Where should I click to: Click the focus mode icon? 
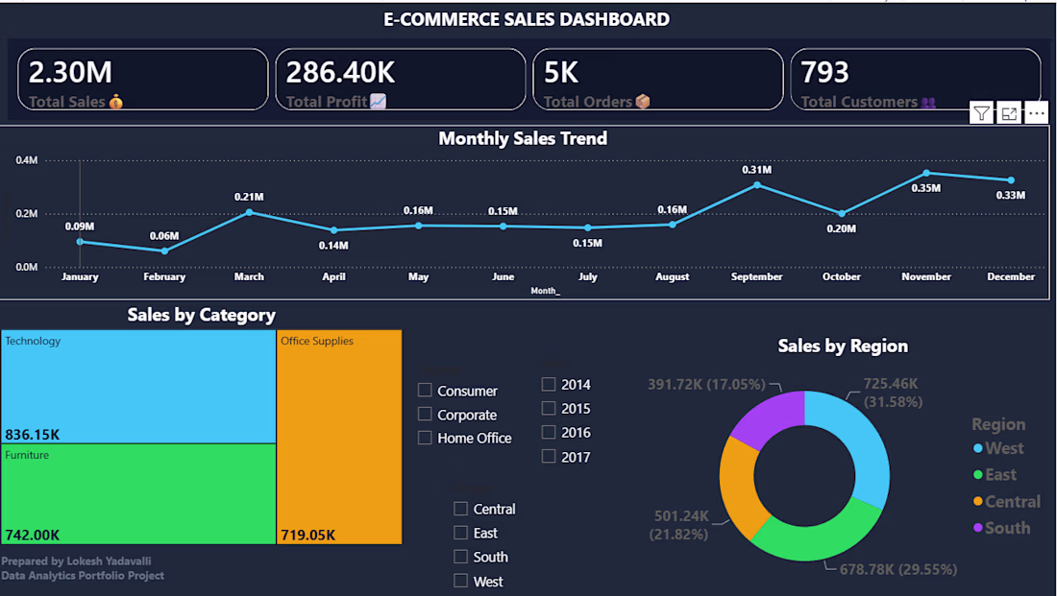click(1009, 113)
